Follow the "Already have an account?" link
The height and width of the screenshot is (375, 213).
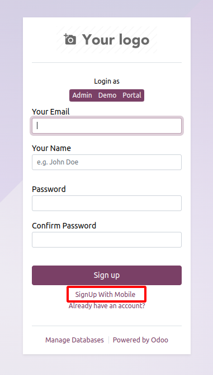[x=107, y=305]
